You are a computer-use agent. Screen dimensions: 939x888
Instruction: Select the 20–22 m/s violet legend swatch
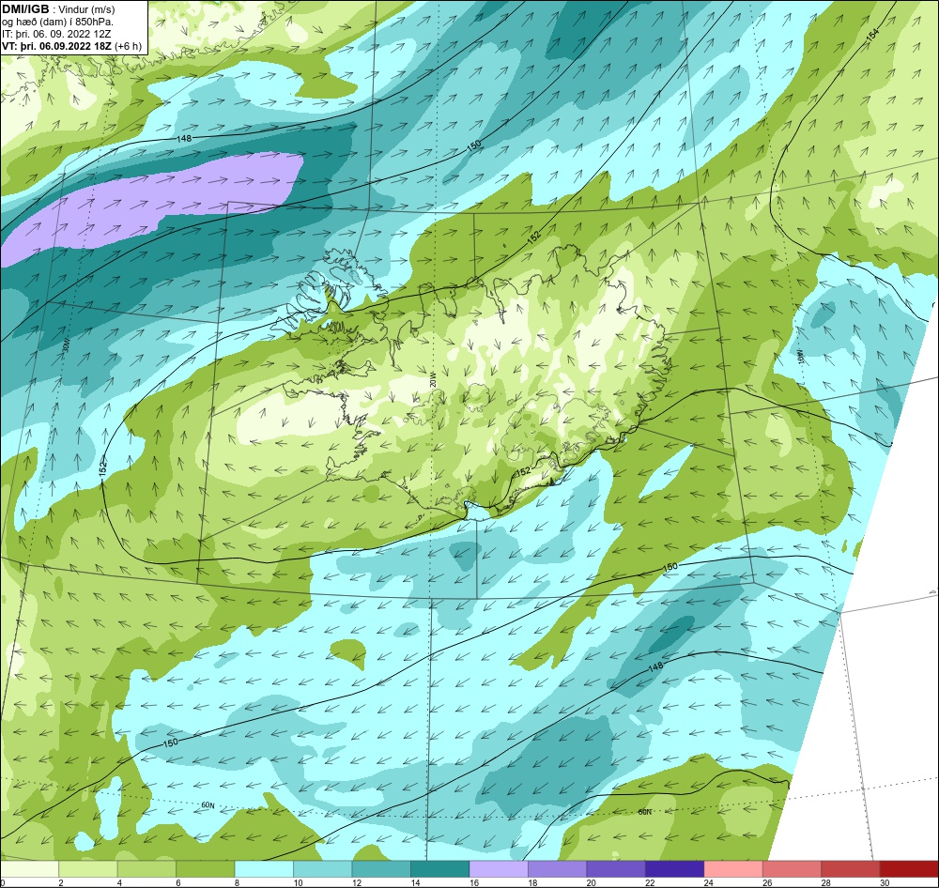tap(616, 869)
